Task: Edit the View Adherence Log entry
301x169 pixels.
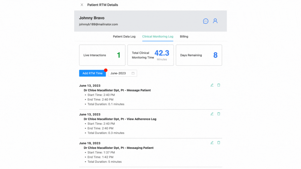Action: 212,114
